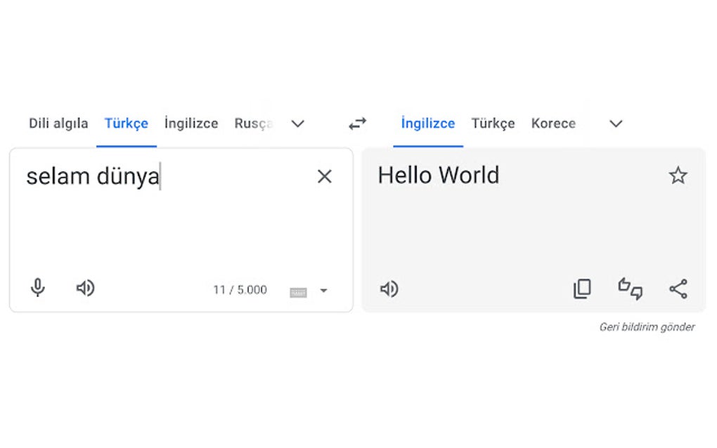Expand keyboard input options arrow
Viewport: 717px width, 448px height.
(x=323, y=291)
